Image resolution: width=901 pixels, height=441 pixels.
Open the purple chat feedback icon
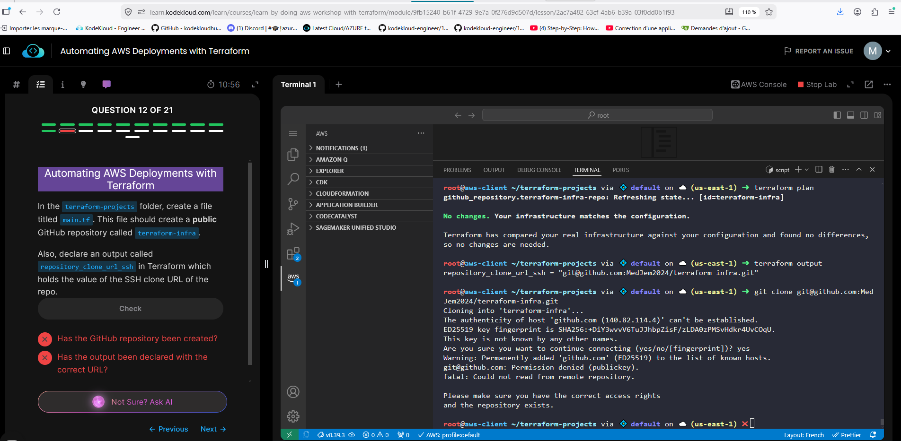coord(106,84)
